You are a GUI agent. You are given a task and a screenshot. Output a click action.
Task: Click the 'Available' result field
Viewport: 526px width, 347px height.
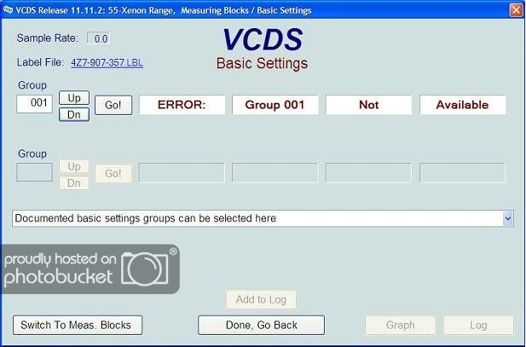[x=462, y=105]
